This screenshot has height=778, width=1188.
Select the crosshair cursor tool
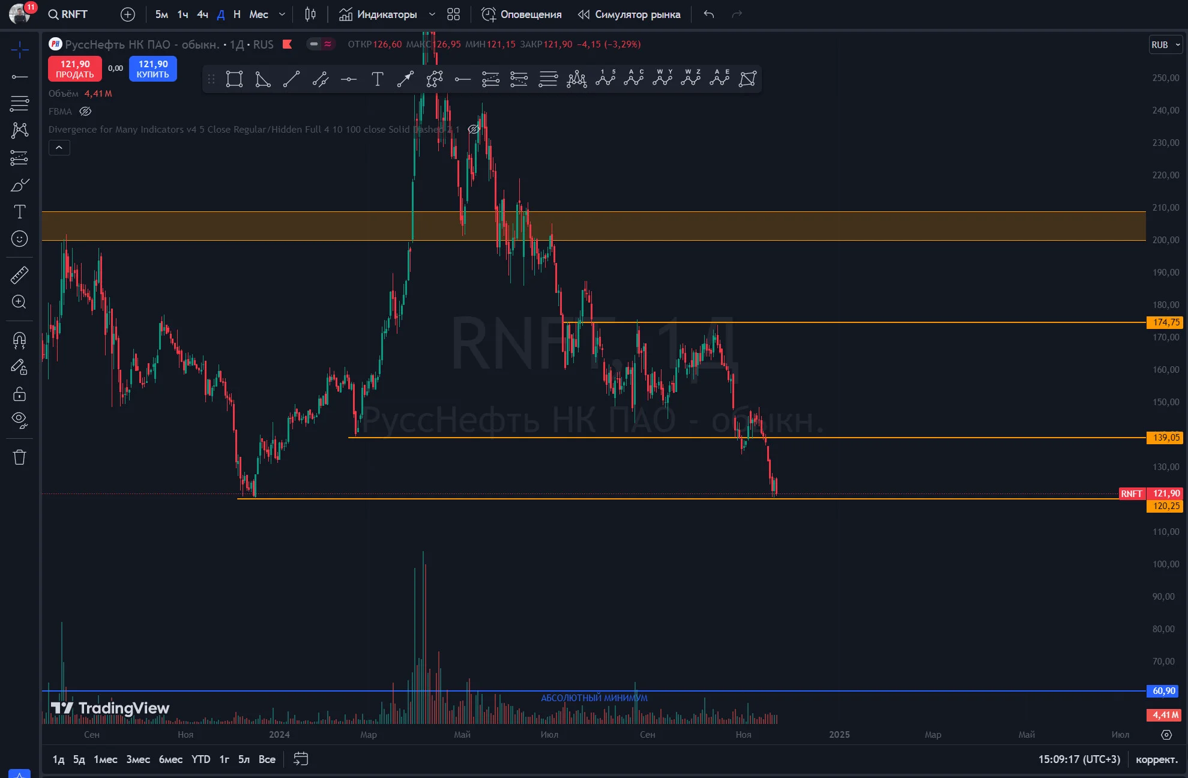coord(19,50)
